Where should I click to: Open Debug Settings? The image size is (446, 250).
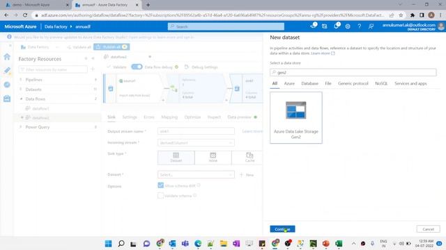(x=201, y=67)
